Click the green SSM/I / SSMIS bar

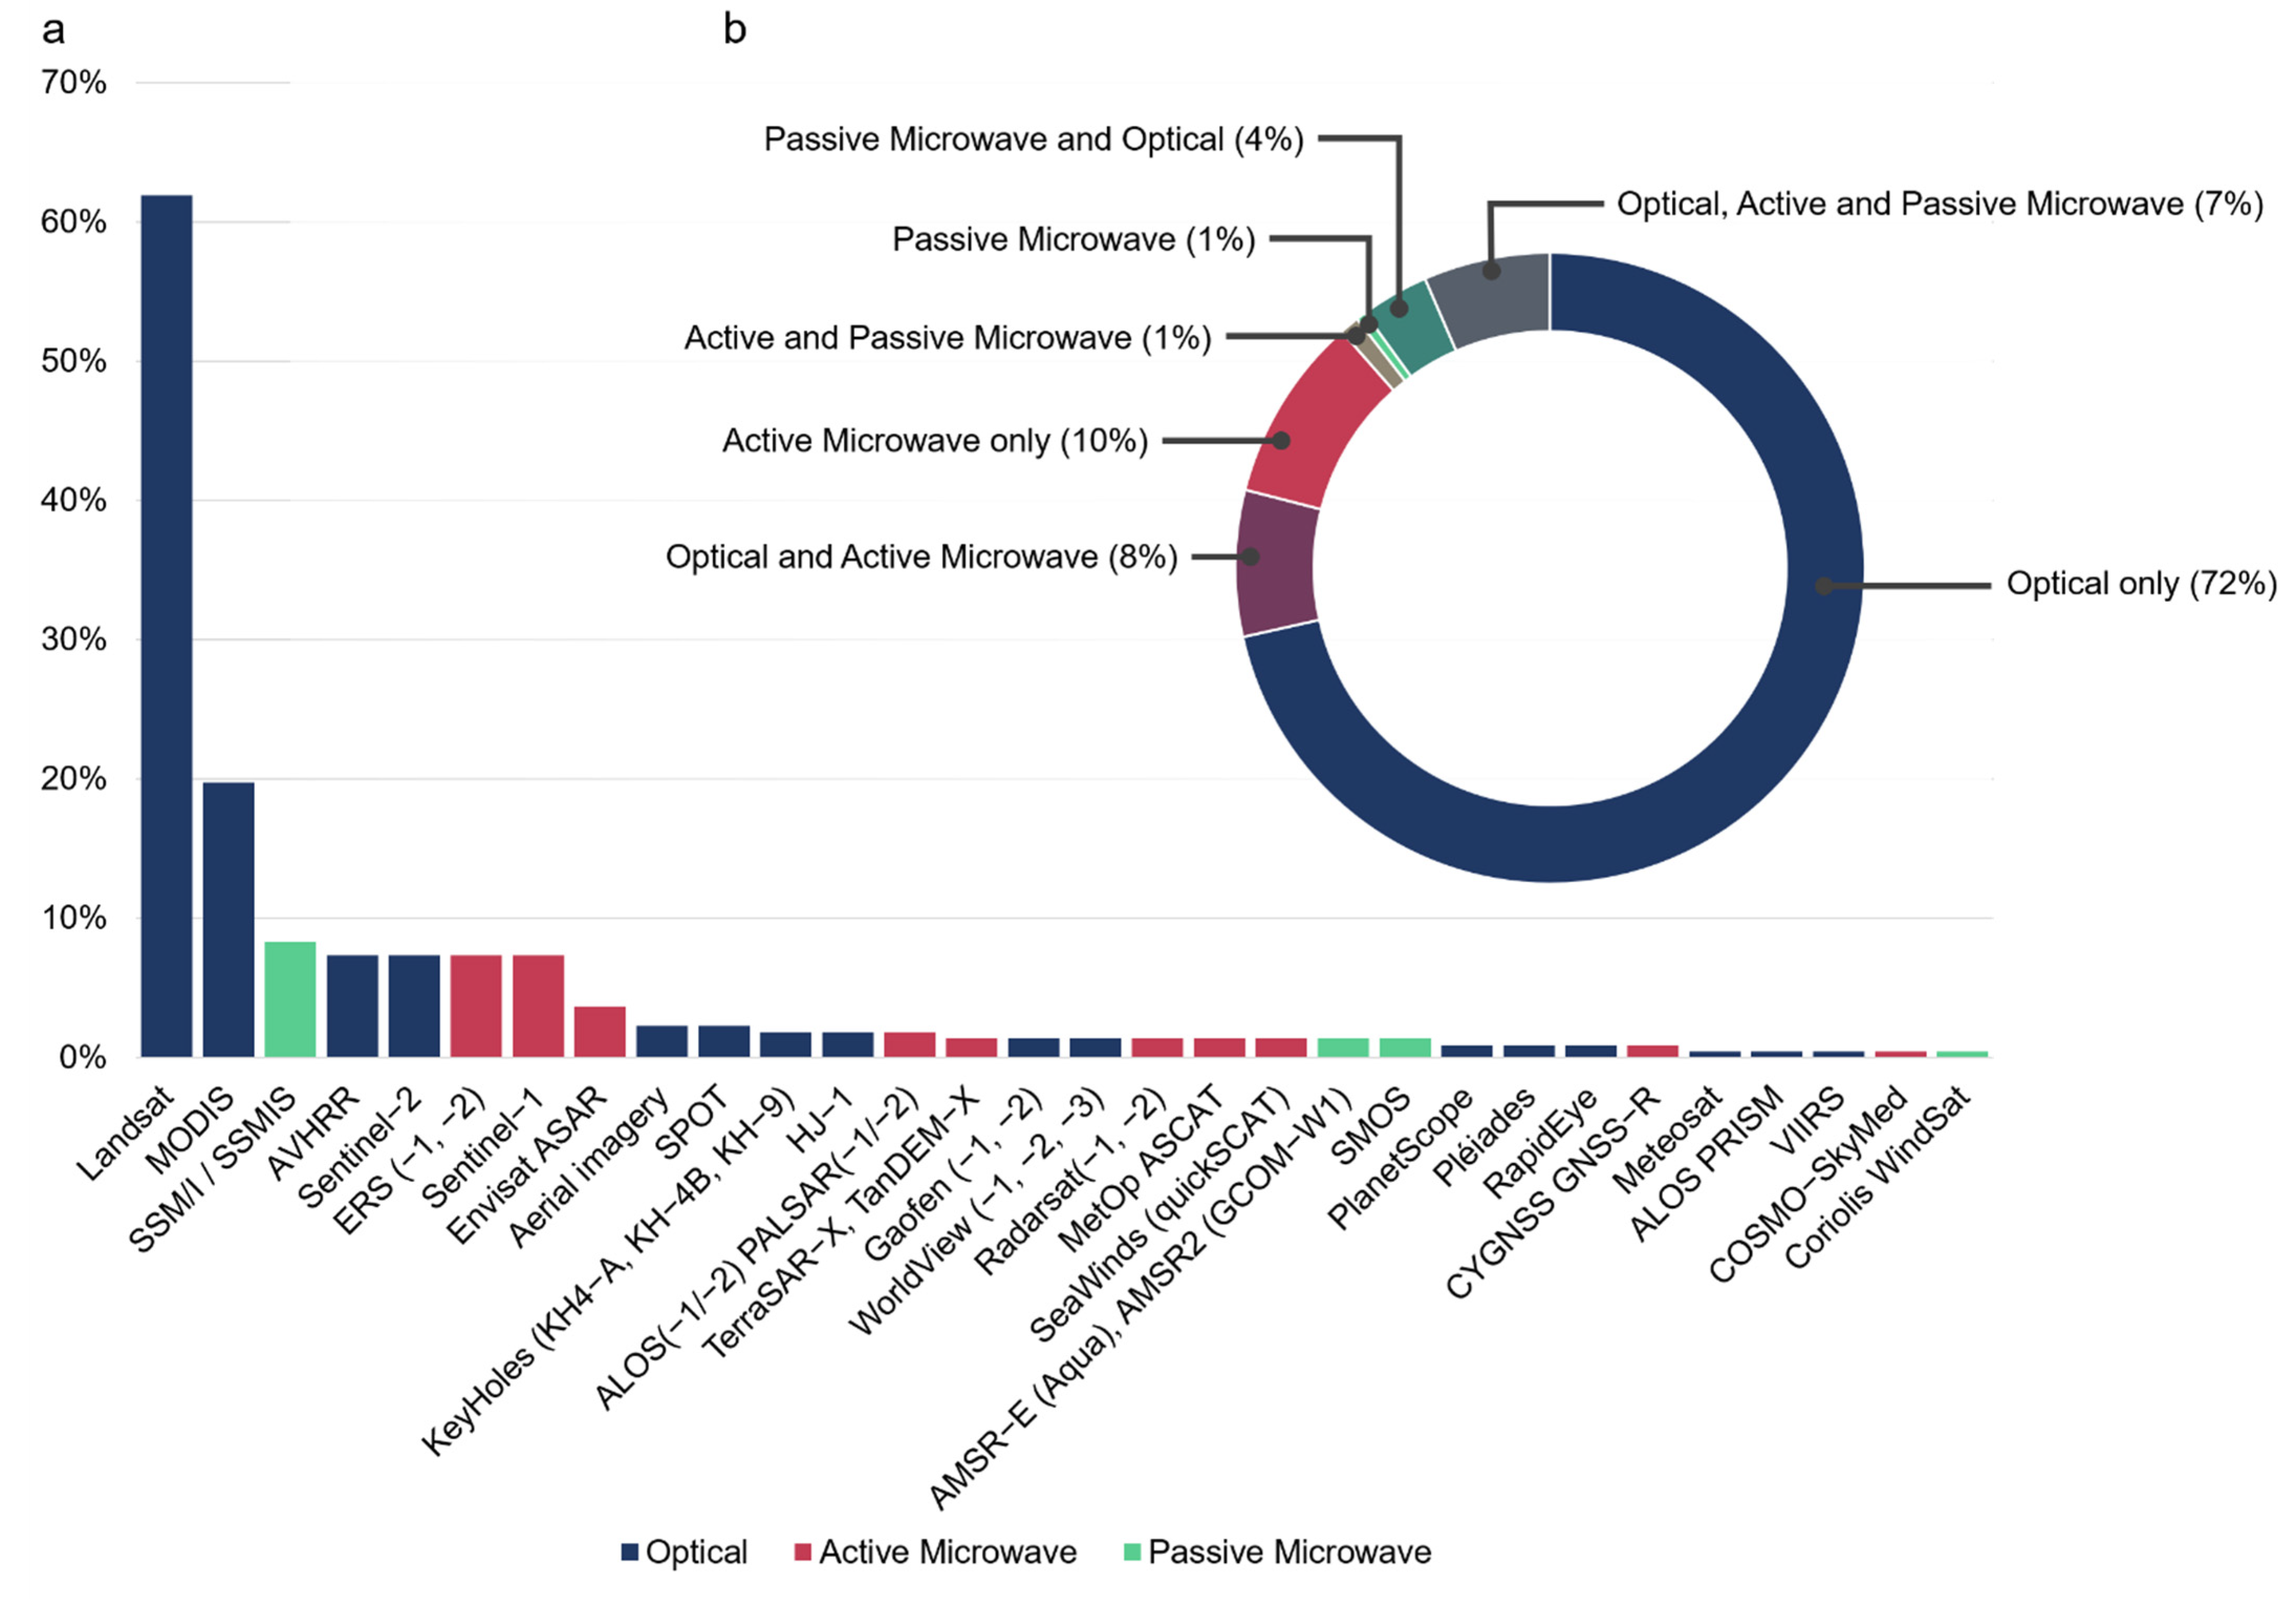click(x=290, y=998)
